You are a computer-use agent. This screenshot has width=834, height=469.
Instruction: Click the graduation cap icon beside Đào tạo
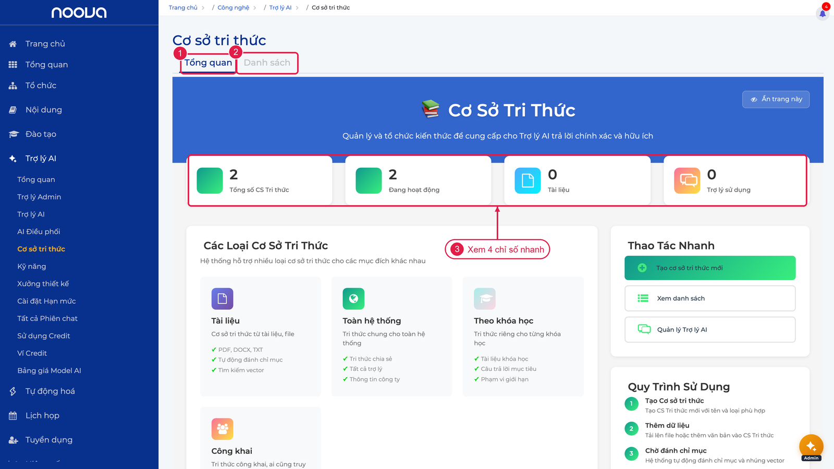(14, 134)
